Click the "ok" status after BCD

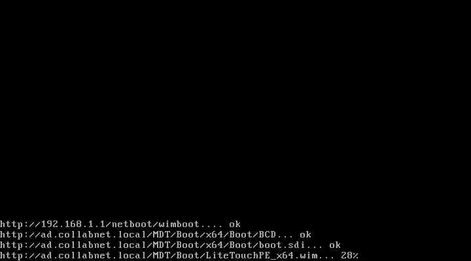tap(305, 235)
